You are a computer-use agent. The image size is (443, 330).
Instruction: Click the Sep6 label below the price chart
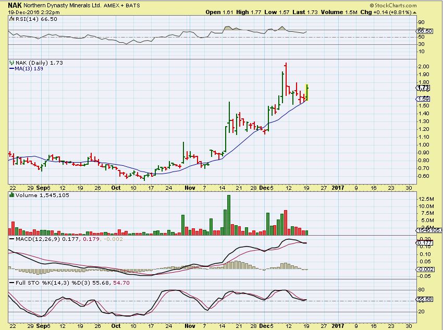click(43, 188)
